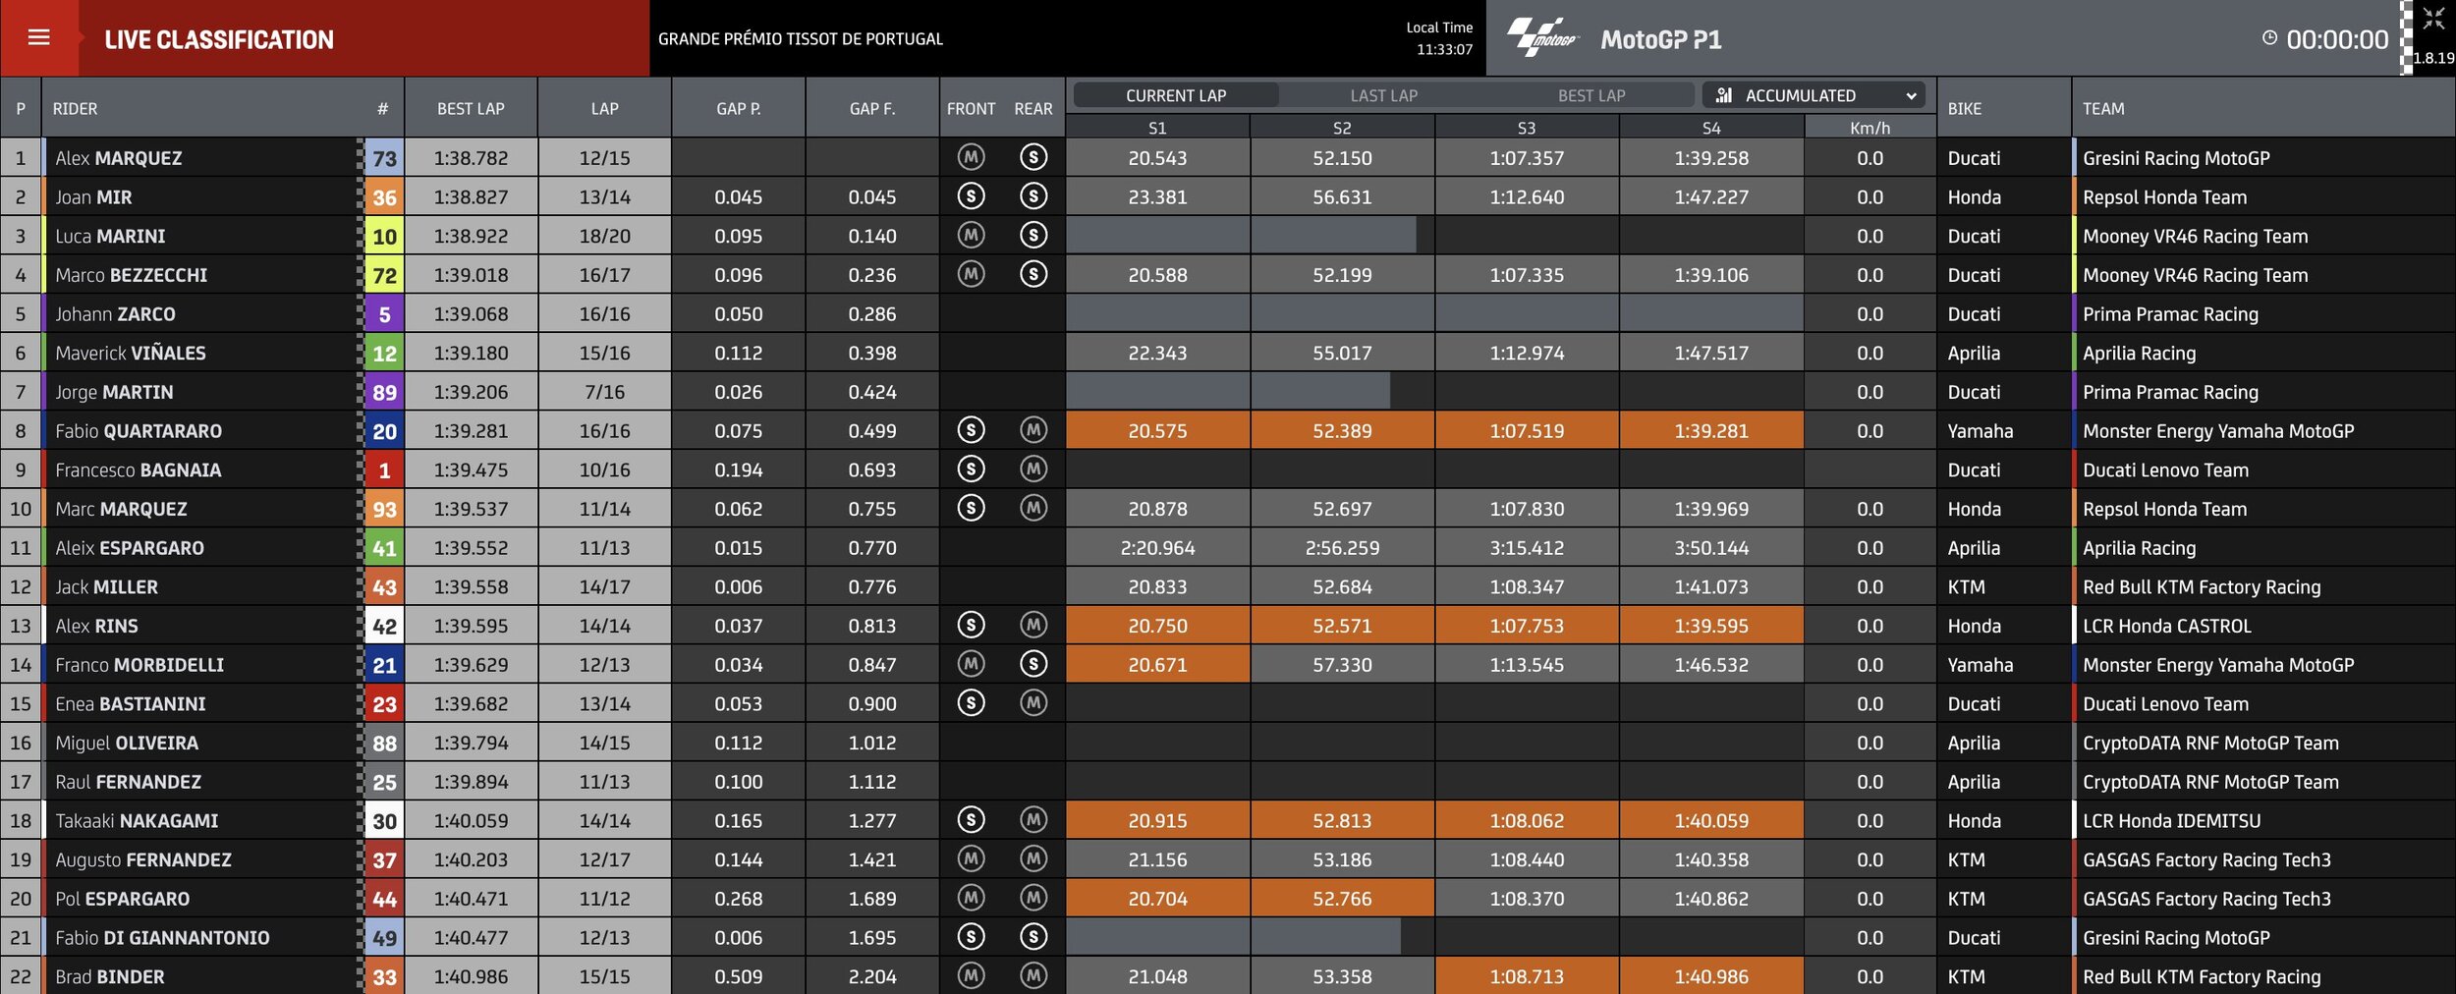This screenshot has width=2456, height=994.
Task: Click Marc Marquez's front tyre S icon
Action: (971, 508)
